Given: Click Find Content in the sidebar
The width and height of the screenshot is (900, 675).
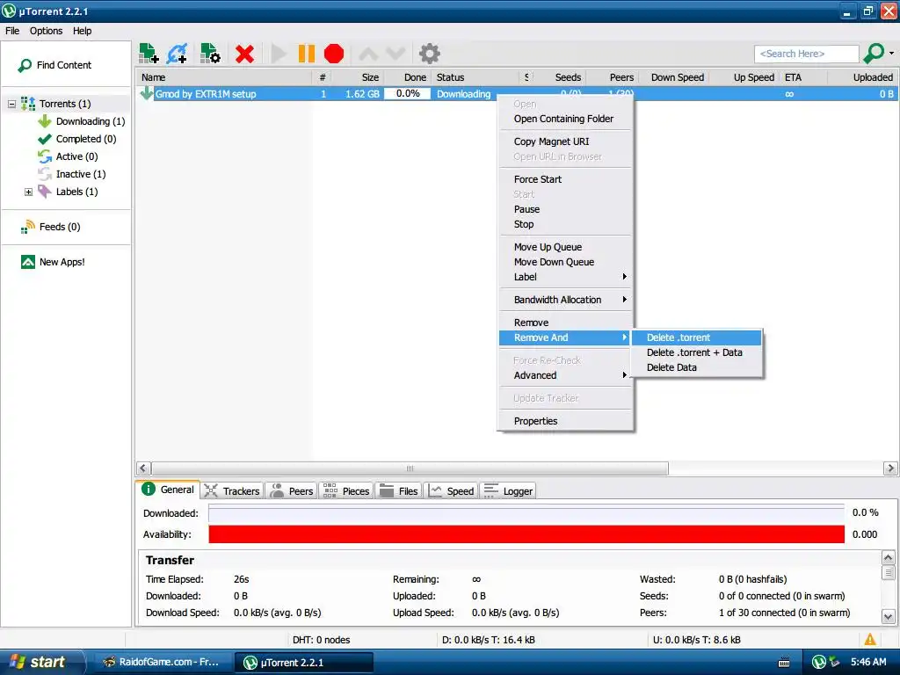Looking at the screenshot, I should coord(63,65).
